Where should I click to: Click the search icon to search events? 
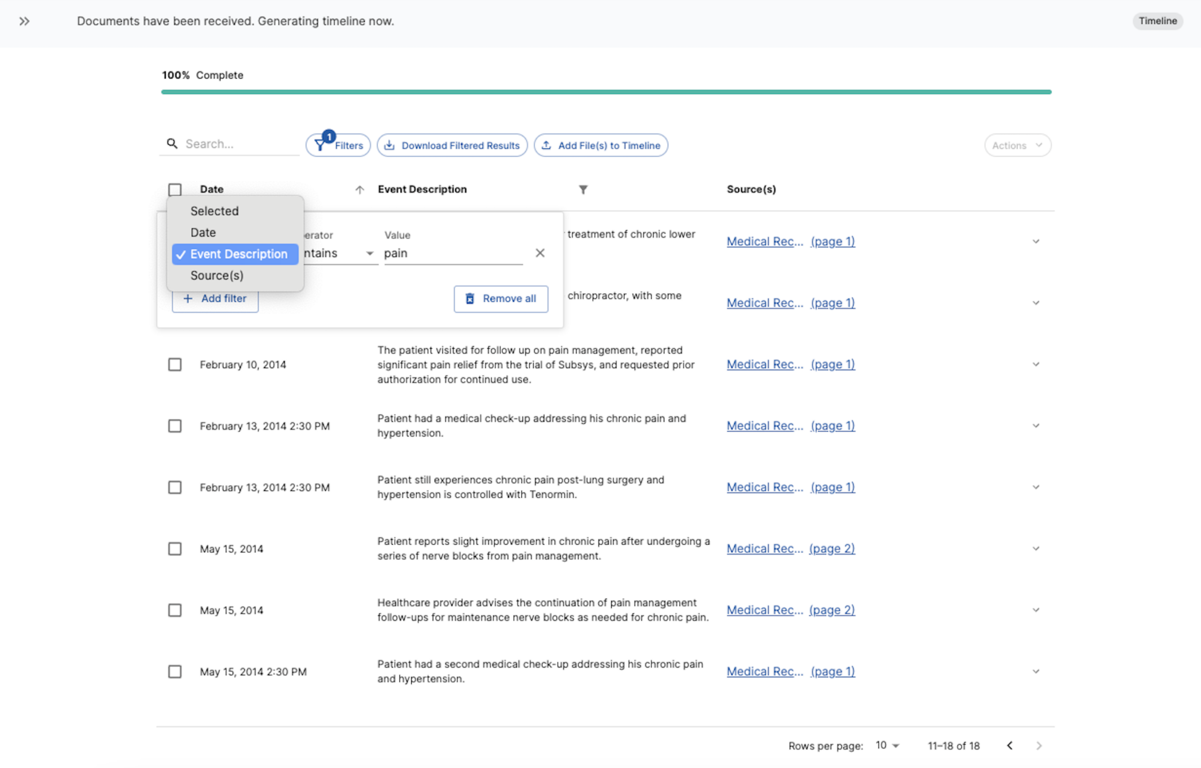172,144
